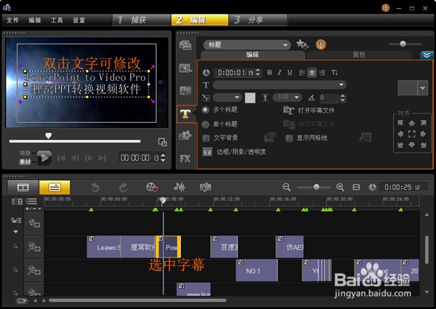This screenshot has width=436, height=309.
Task: Open the sound mixer waveform icon
Action: [179, 187]
